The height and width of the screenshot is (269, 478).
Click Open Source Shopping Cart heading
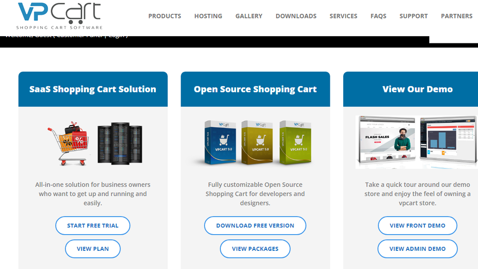click(255, 89)
